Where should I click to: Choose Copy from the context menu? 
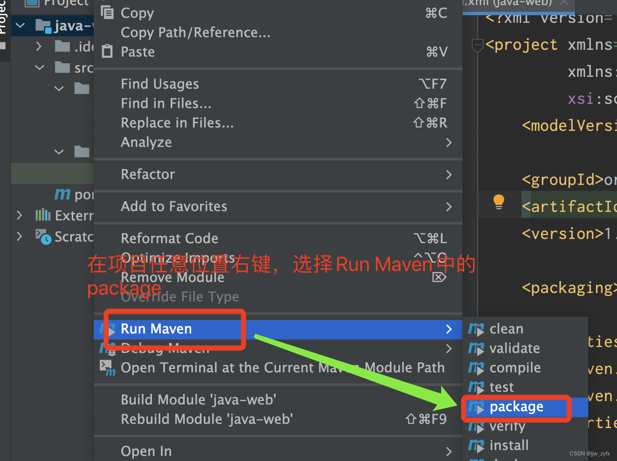(x=278, y=13)
